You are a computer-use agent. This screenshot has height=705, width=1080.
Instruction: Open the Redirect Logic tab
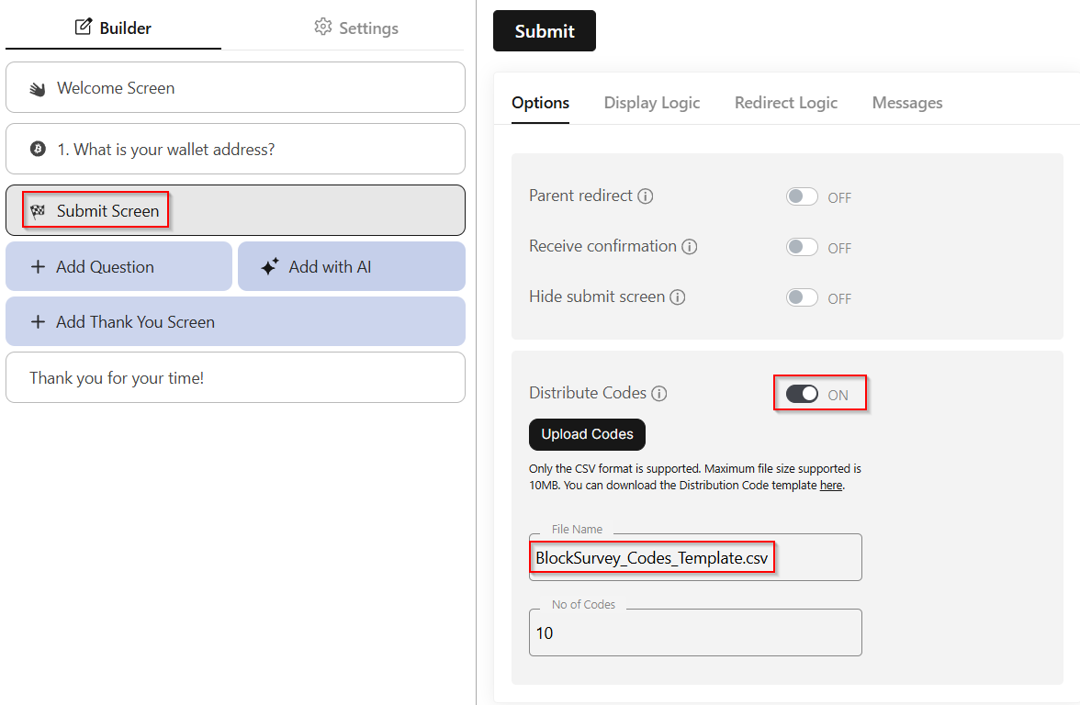click(786, 103)
